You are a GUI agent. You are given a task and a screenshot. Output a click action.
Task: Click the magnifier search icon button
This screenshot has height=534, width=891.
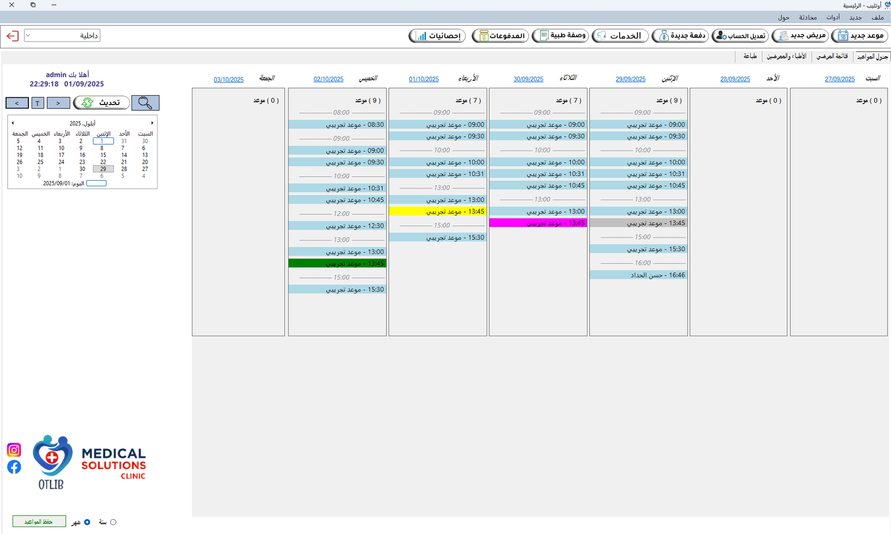coord(145,103)
